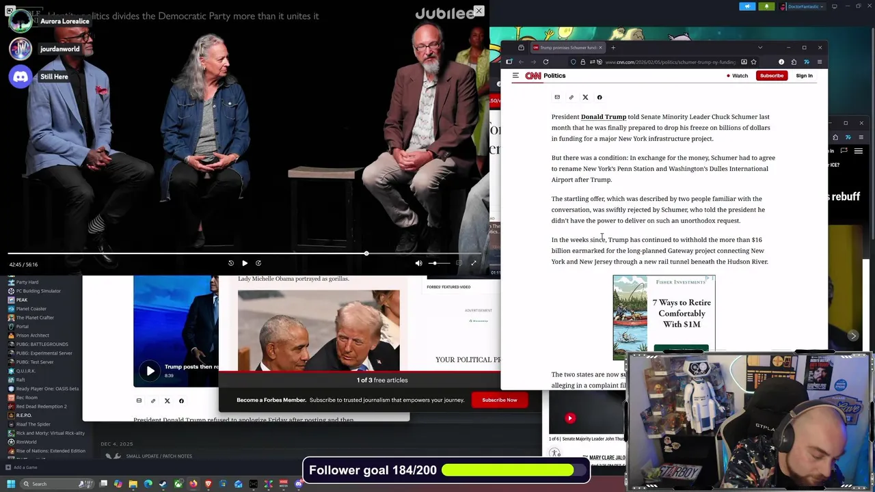Toggle captions on the video player
This screenshot has width=875, height=492.
click(459, 263)
